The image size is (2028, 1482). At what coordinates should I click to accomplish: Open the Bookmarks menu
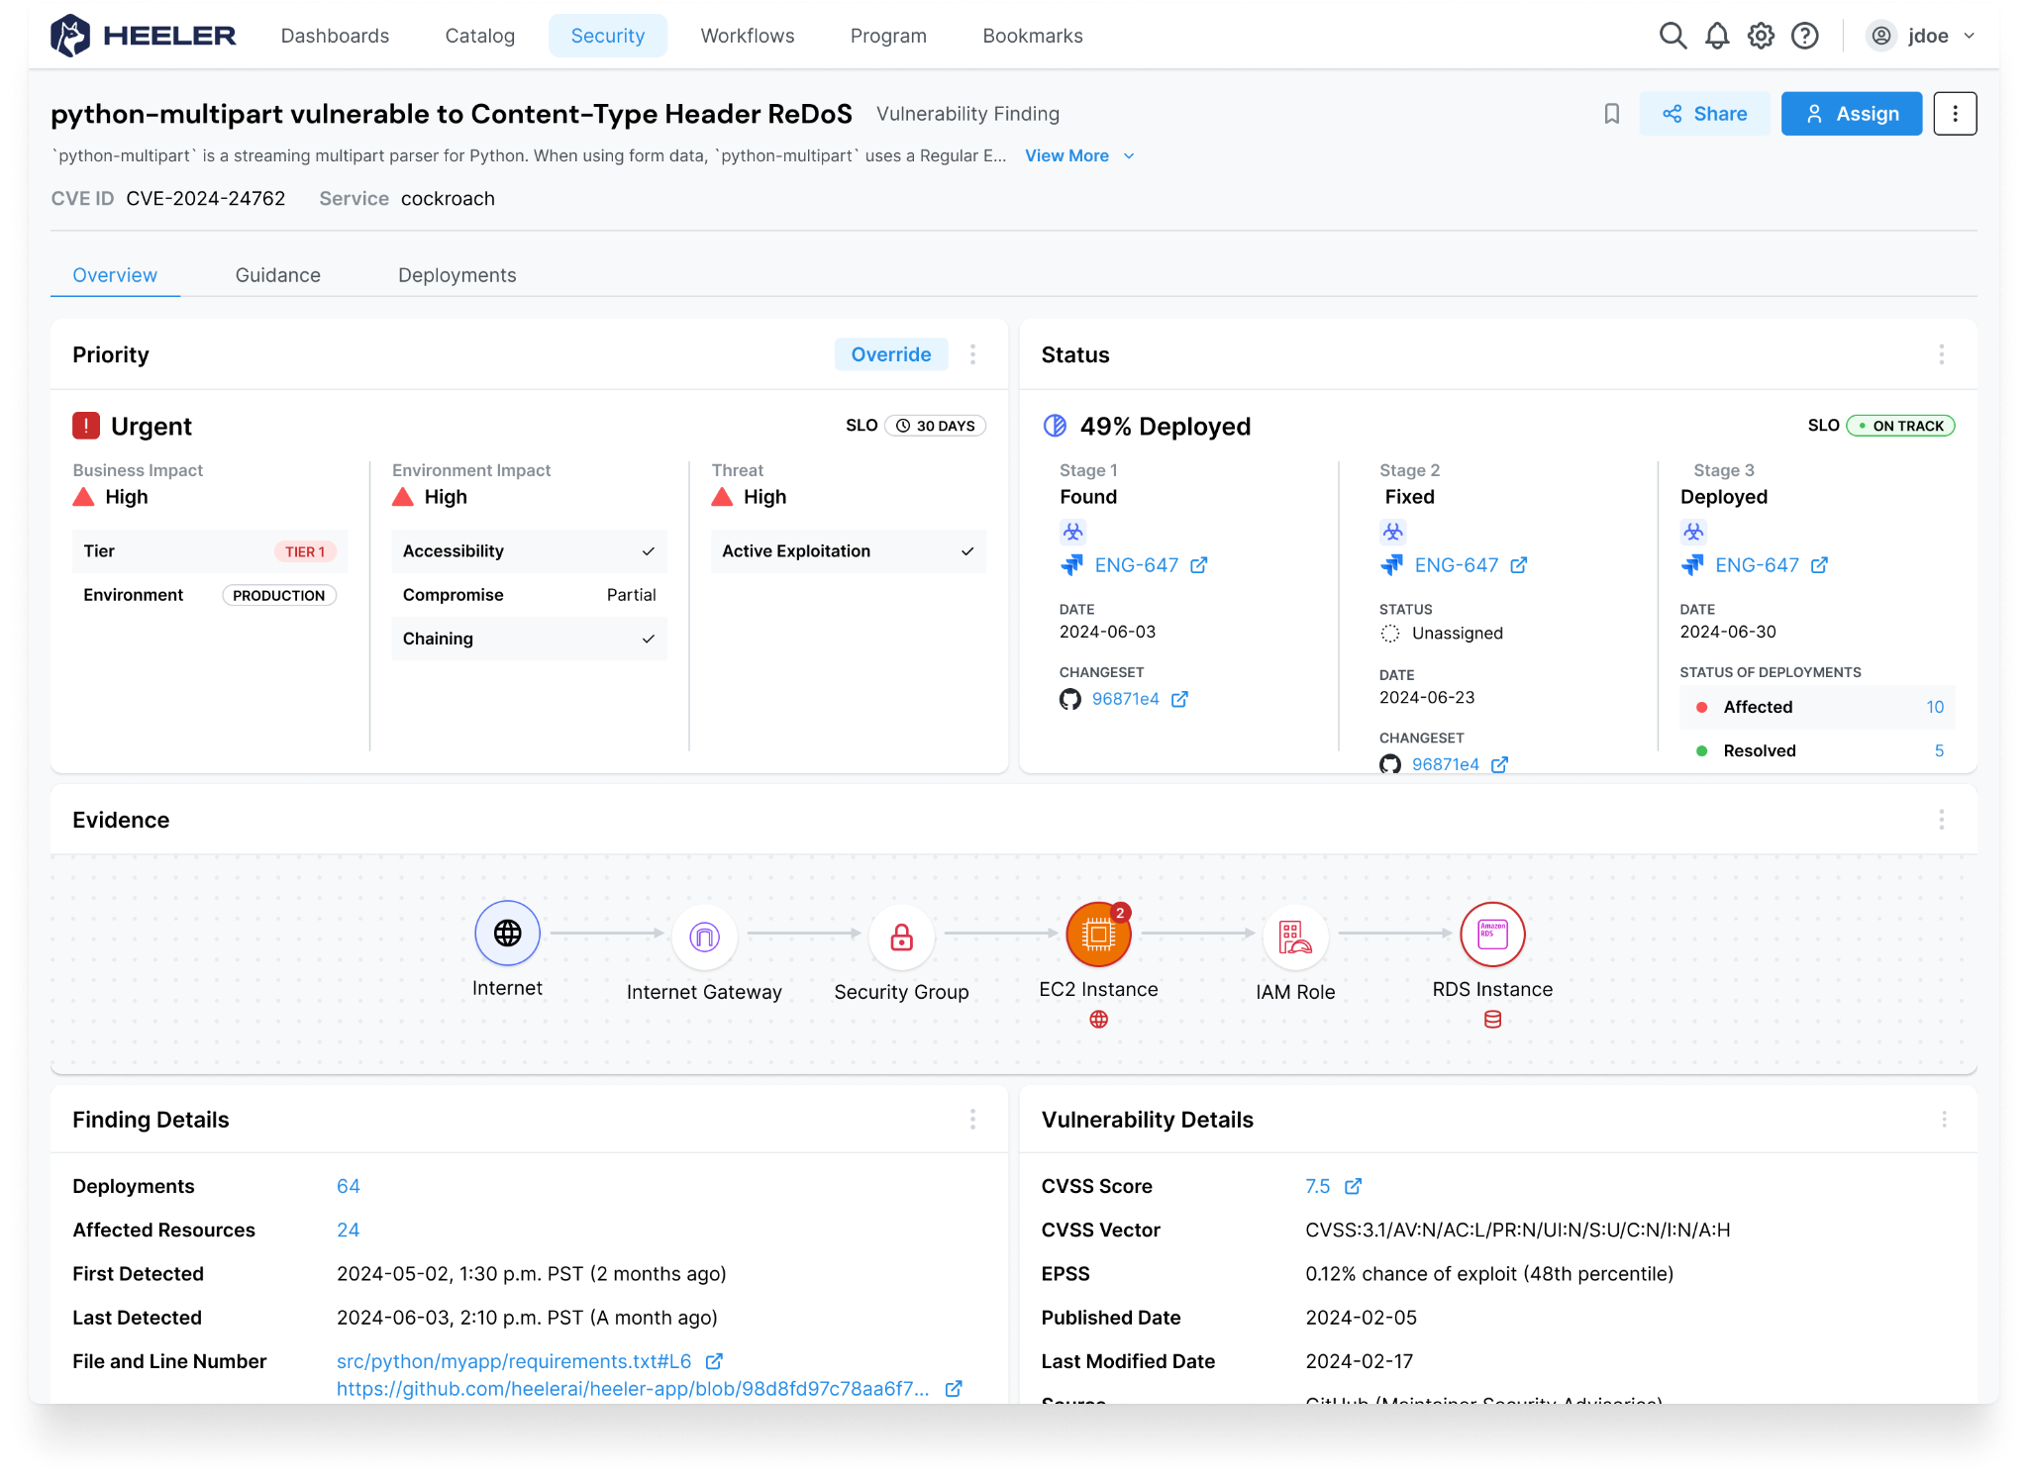click(x=1032, y=36)
